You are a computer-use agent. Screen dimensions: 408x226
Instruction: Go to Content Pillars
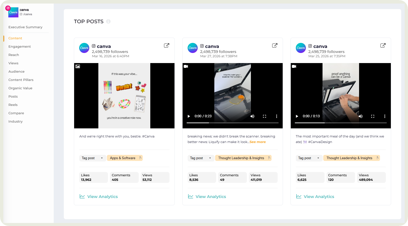(x=21, y=80)
